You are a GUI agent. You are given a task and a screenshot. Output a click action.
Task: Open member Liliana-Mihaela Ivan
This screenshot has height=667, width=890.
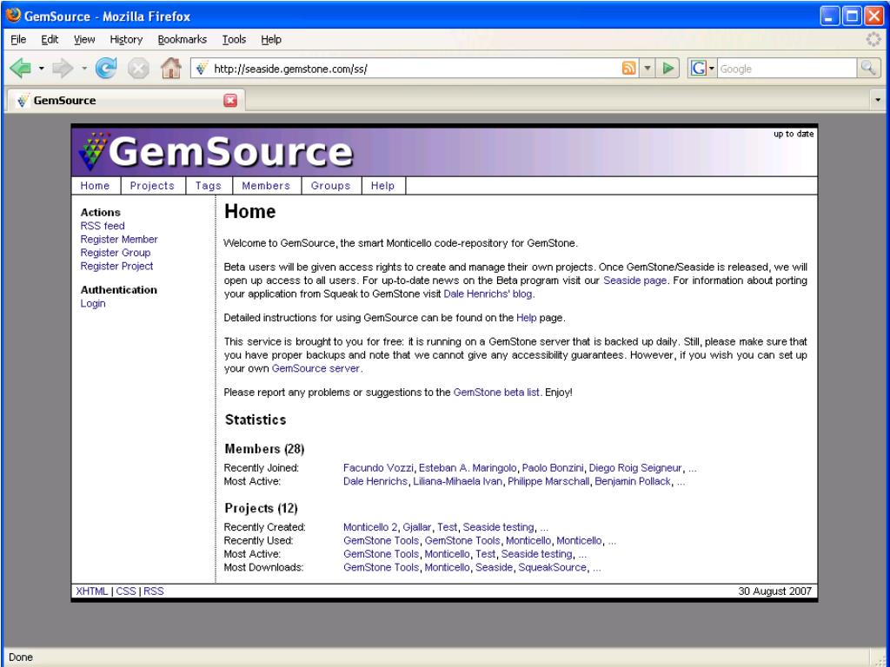[457, 481]
